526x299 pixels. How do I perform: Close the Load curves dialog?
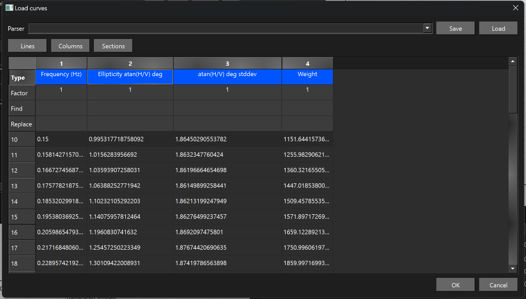click(515, 8)
